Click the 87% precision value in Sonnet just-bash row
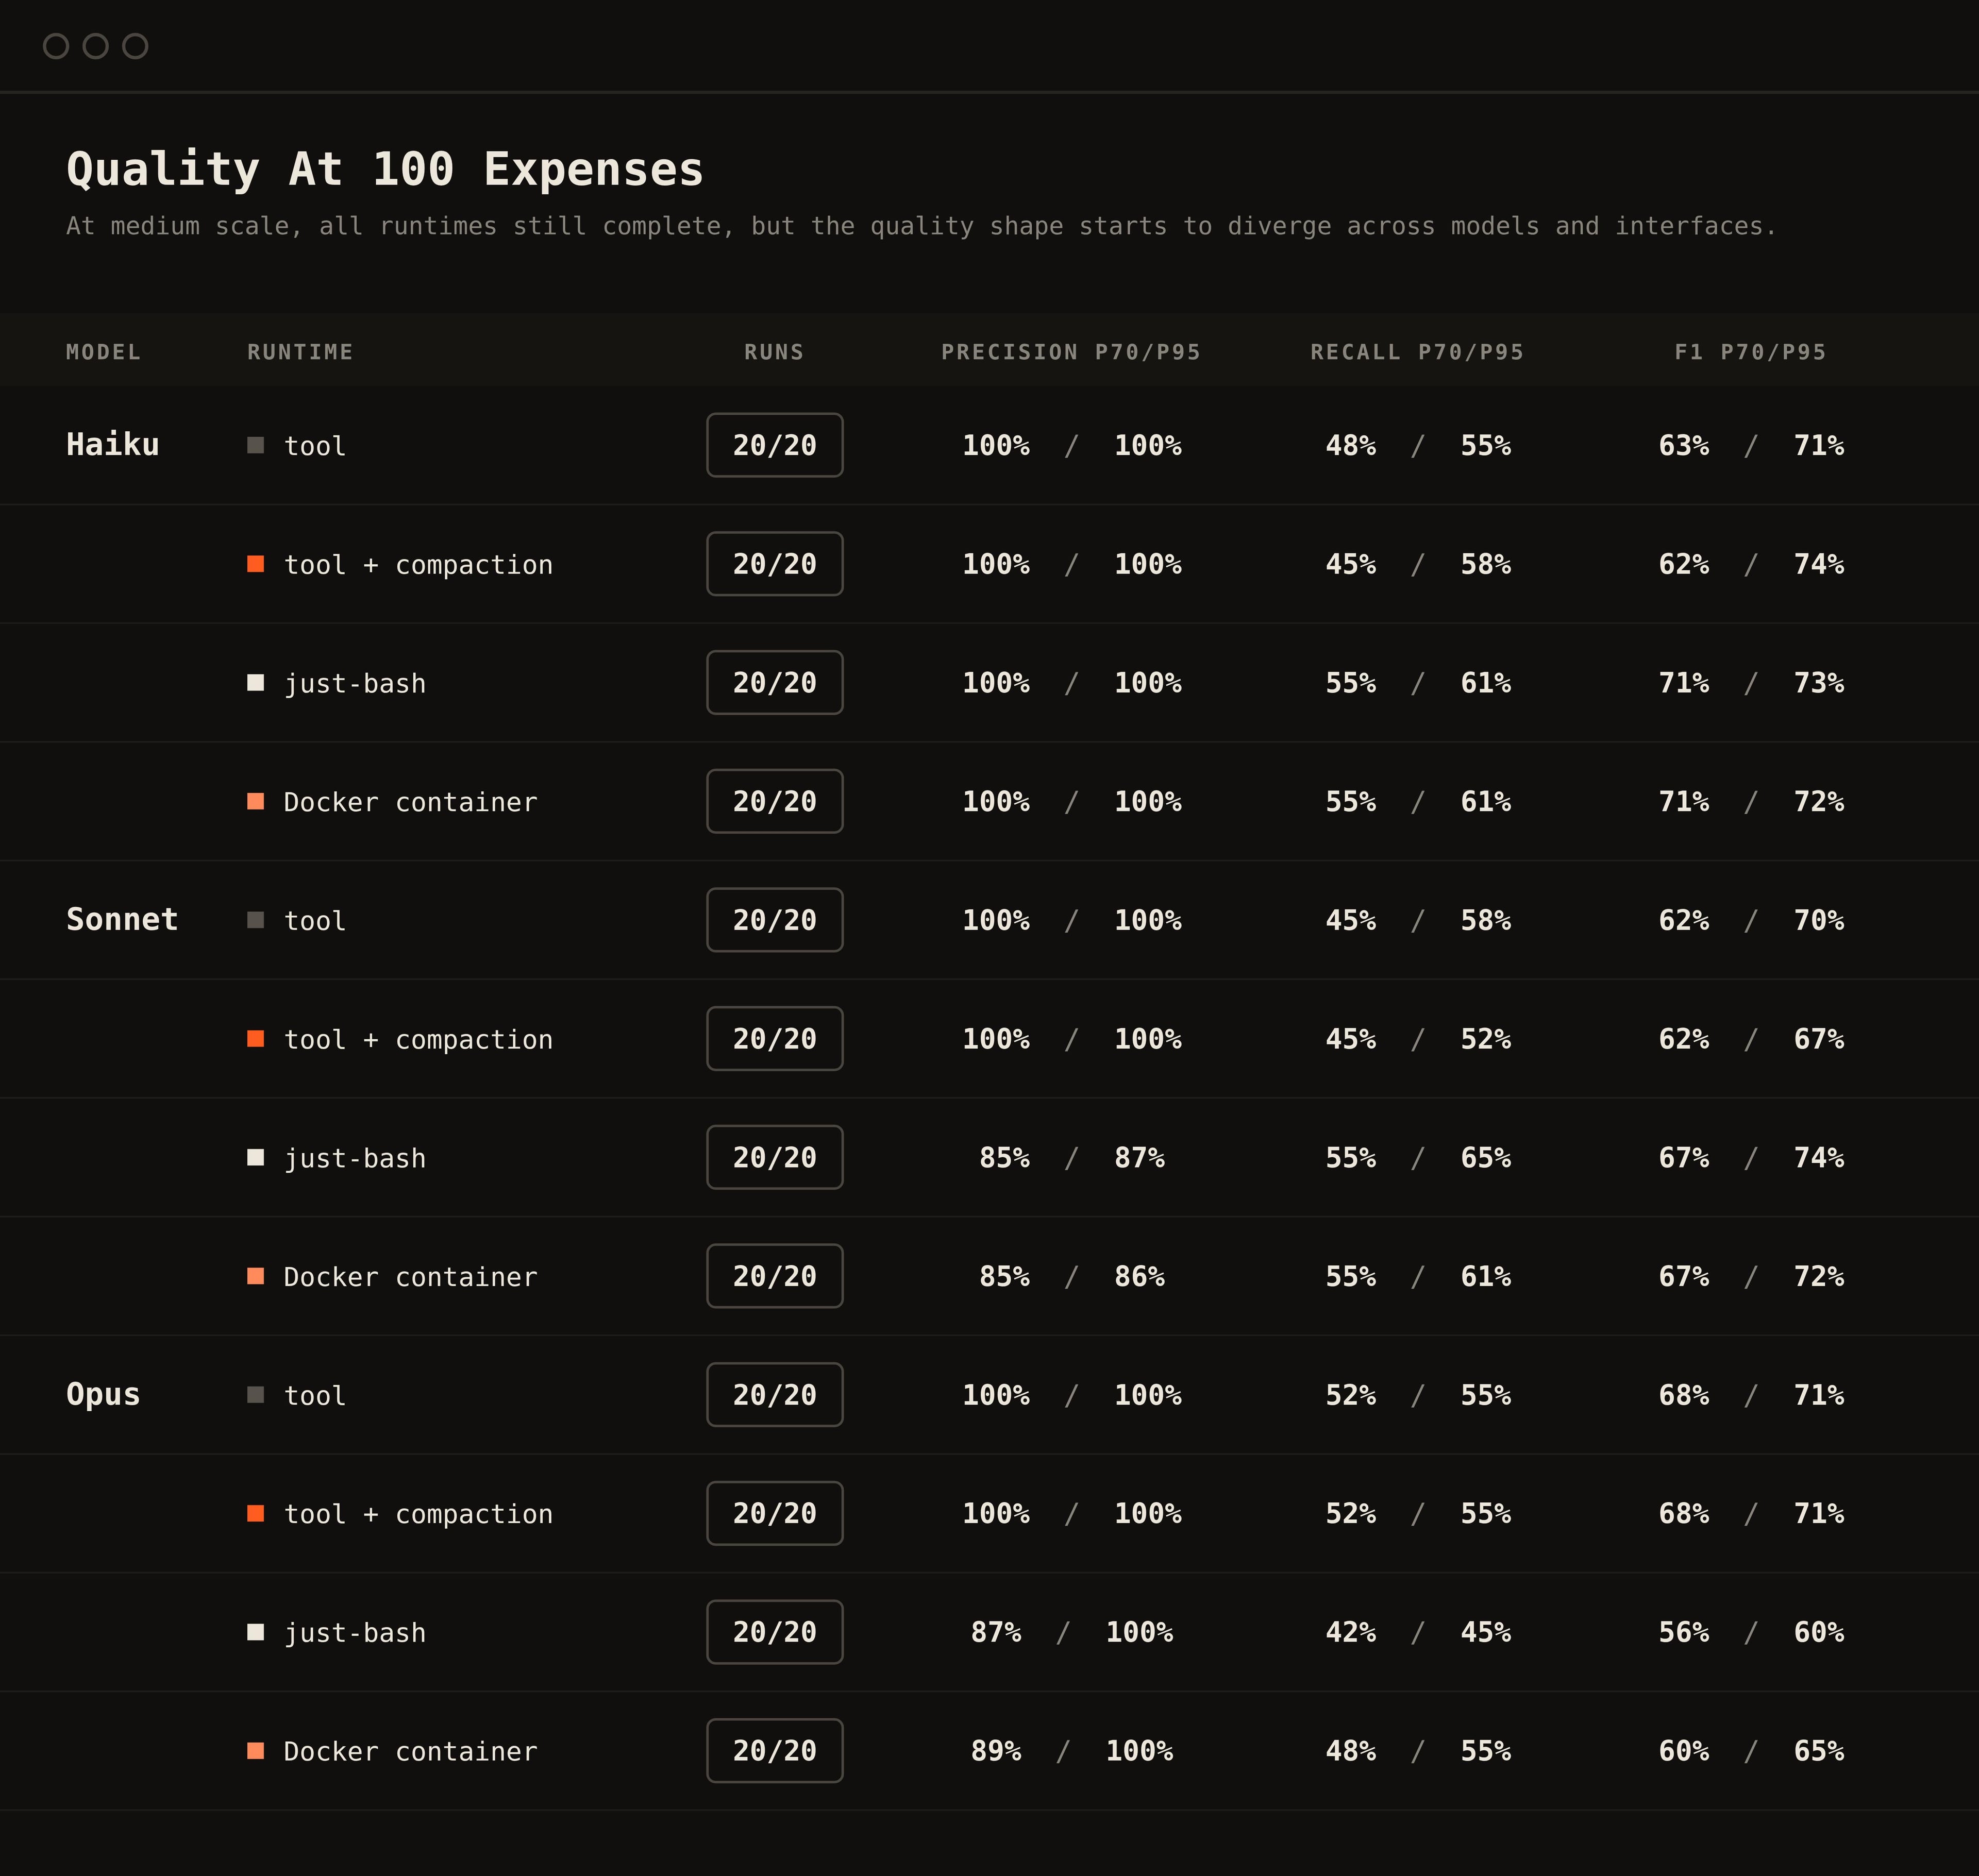 point(1140,1158)
